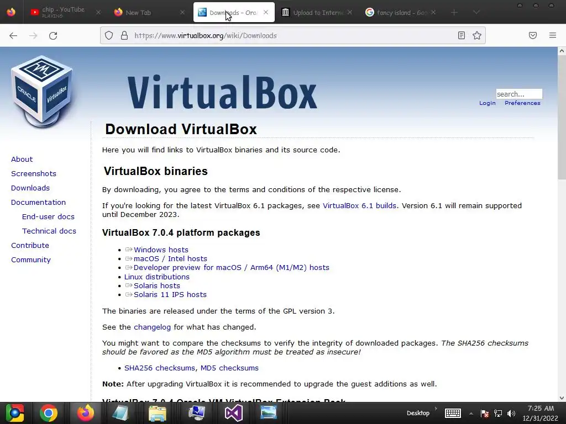Click the Oracle VirtualBox cube logo
The image size is (566, 424).
click(41, 91)
